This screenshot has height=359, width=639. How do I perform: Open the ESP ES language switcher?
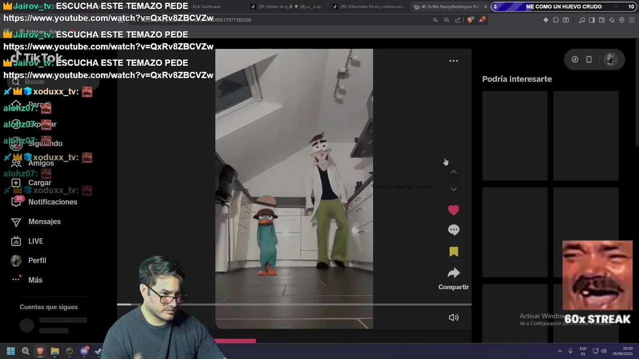[x=583, y=351]
